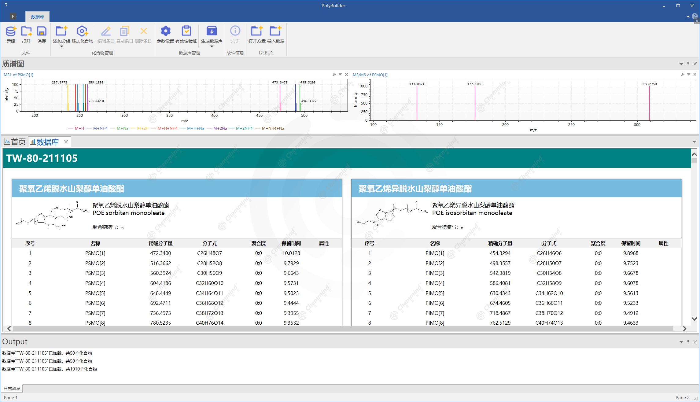
Task: Expand the 生成数据库 dropdown arrow
Action: pos(212,46)
